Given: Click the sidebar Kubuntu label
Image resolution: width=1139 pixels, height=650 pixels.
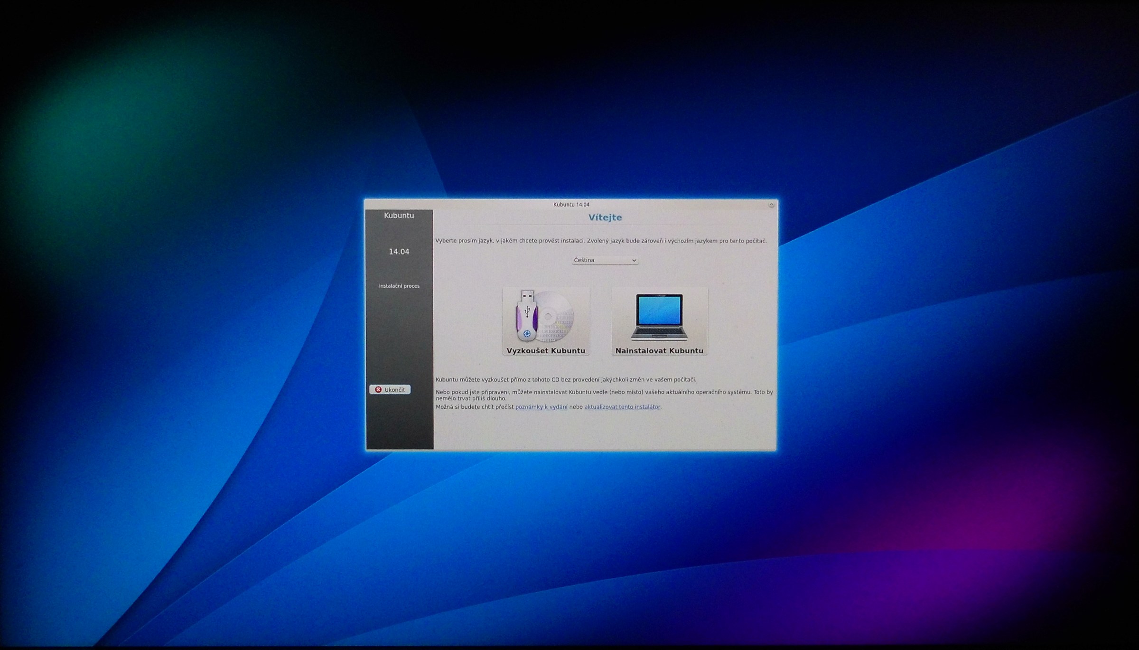Looking at the screenshot, I should coord(399,216).
